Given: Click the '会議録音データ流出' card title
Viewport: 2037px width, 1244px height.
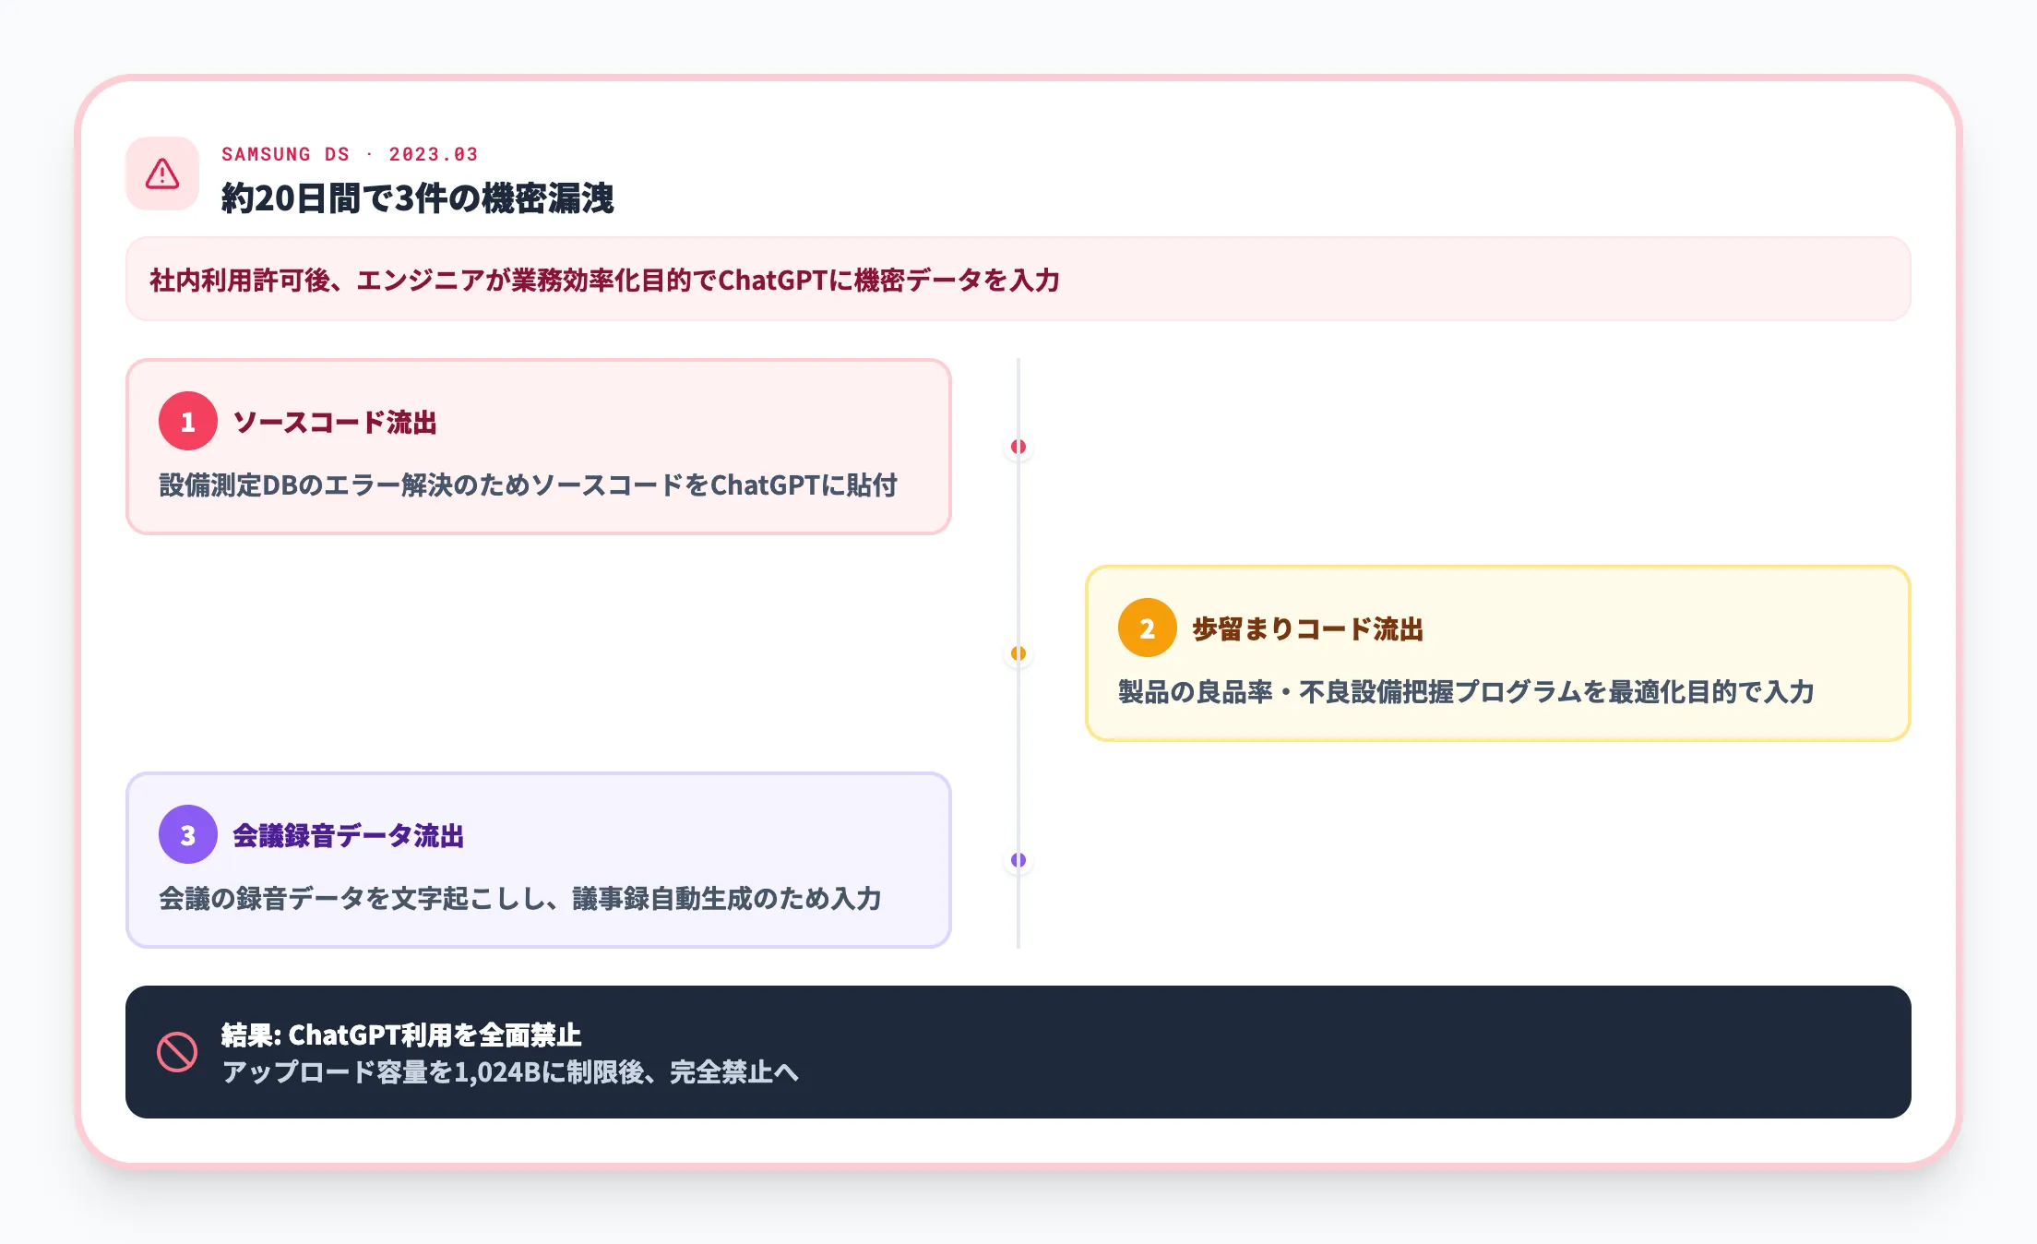Looking at the screenshot, I should (x=348, y=835).
